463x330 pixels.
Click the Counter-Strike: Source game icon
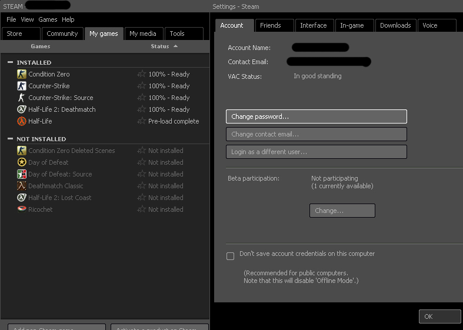click(x=22, y=98)
